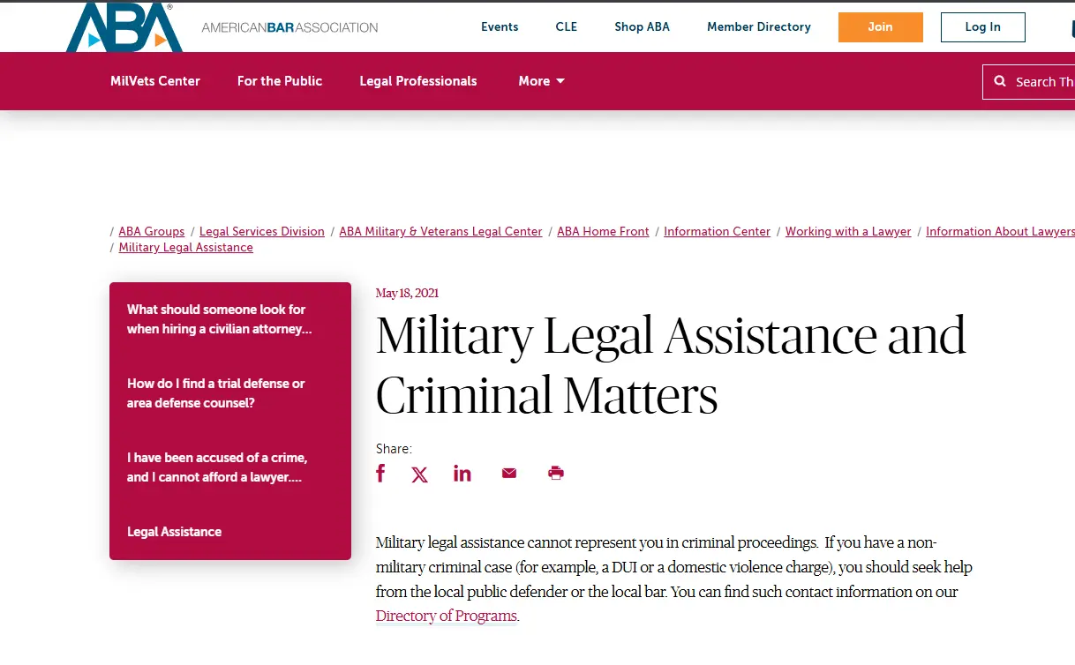Open 'How do I find a trial defense' link

tap(216, 393)
